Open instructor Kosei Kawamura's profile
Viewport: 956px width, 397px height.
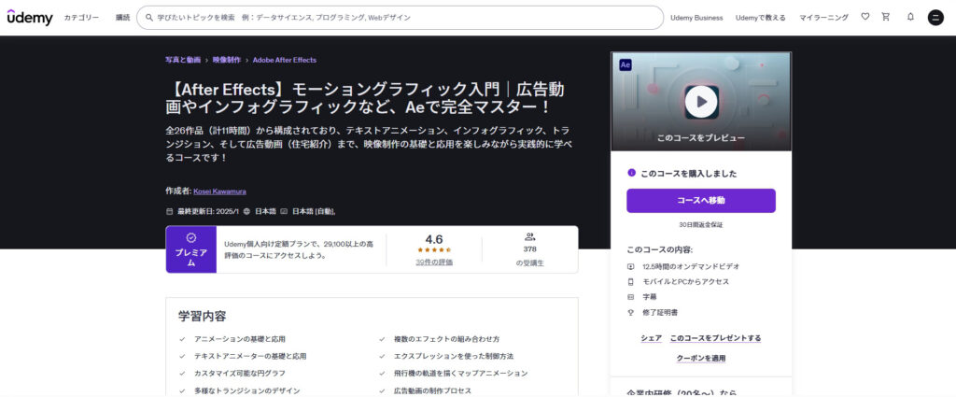(219, 191)
